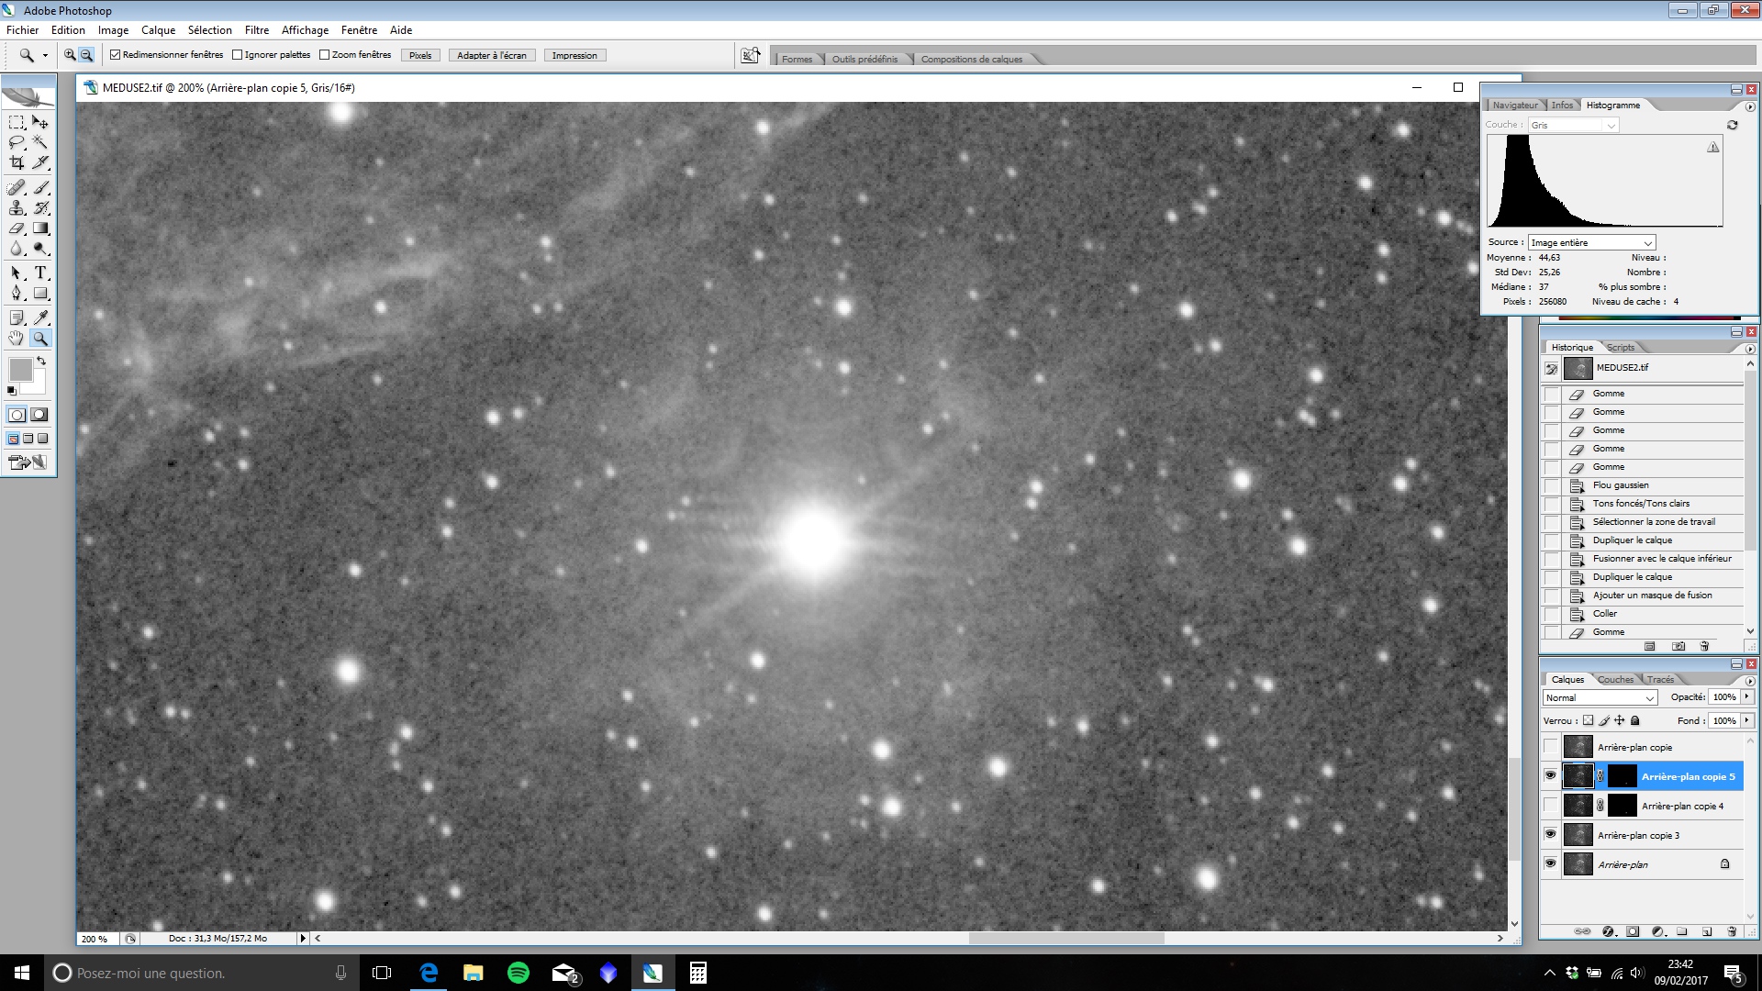Click the Impression button

(x=574, y=56)
